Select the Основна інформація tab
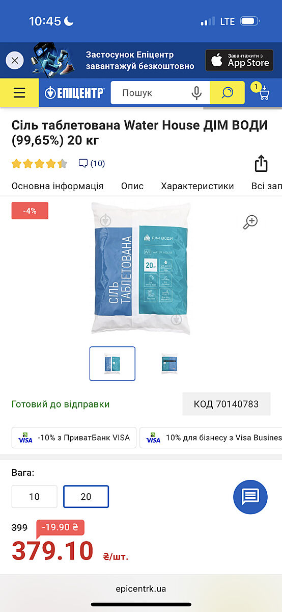The width and height of the screenshot is (282, 612). [x=58, y=186]
